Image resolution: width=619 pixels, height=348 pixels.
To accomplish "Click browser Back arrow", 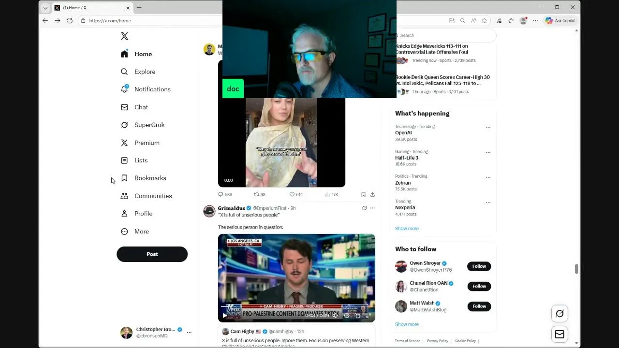I will [x=45, y=21].
